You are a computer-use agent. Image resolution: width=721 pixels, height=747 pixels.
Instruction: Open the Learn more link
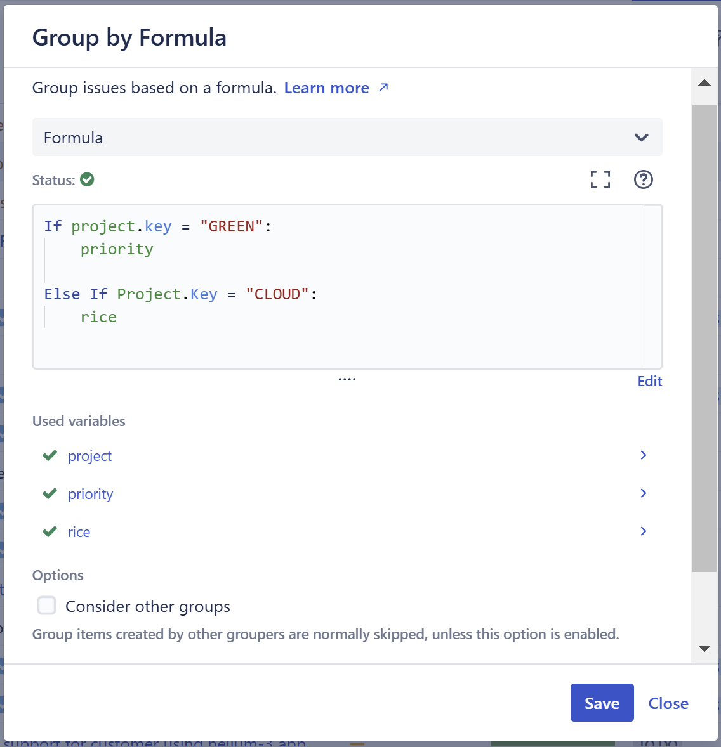pos(326,88)
